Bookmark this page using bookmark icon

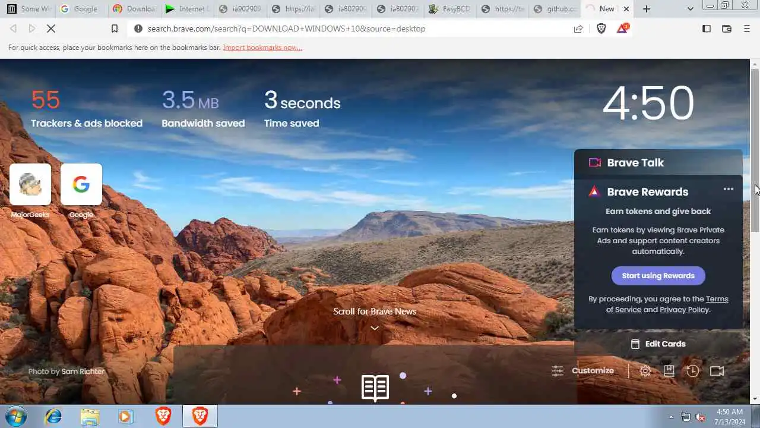click(x=115, y=29)
